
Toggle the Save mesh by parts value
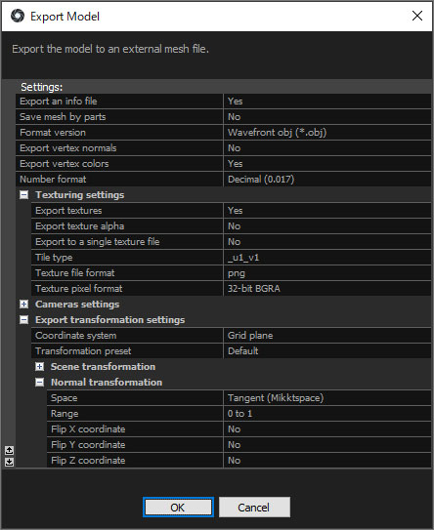click(x=327, y=116)
